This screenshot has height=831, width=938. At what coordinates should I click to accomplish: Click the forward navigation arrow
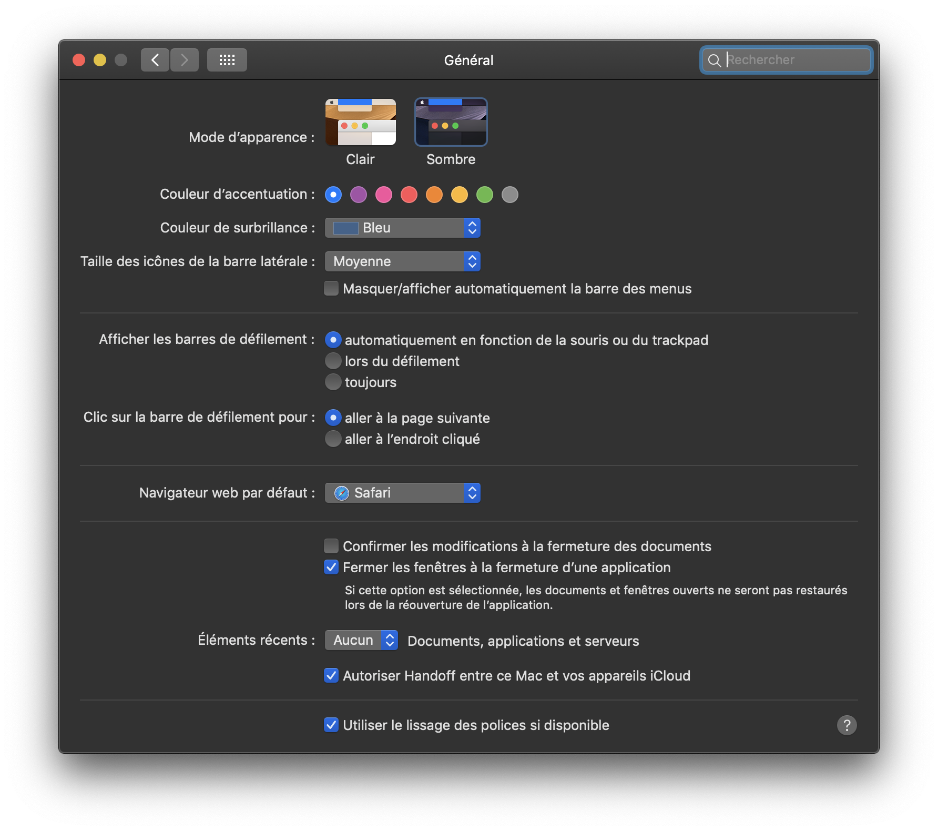185,60
